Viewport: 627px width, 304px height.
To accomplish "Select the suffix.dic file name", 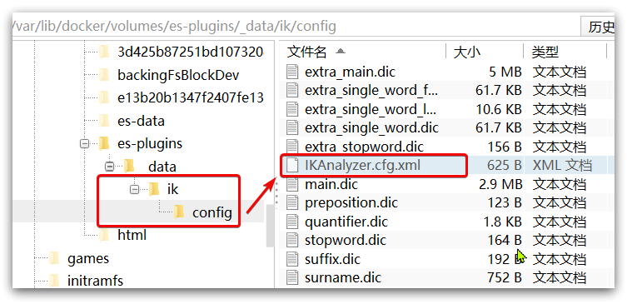I will click(x=332, y=259).
